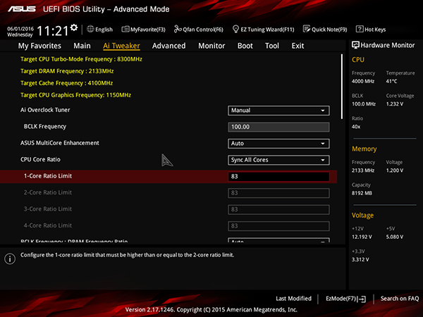Launch Qfan Control(F6)
The image size is (423, 317).
click(x=199, y=29)
